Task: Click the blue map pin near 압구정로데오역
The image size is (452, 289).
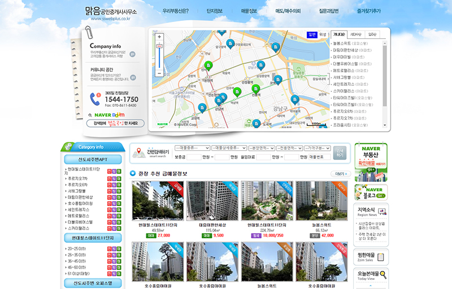Action: (x=230, y=45)
